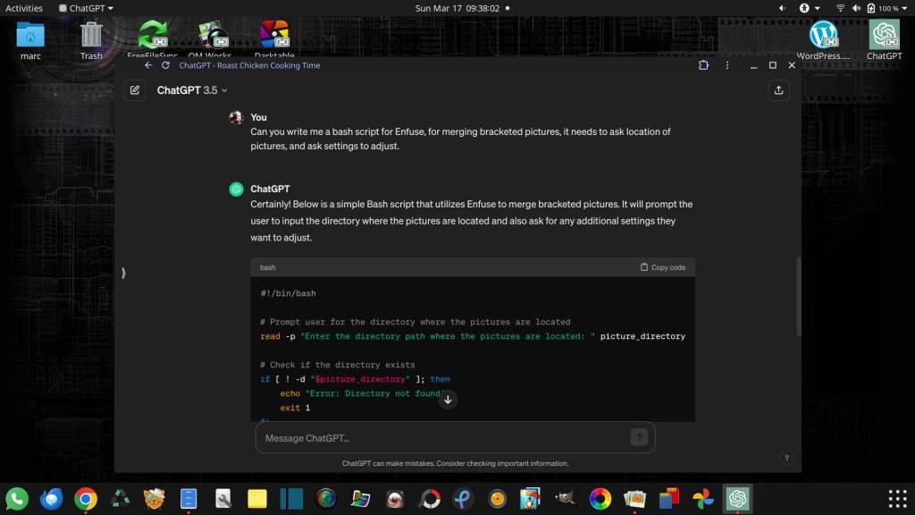Image resolution: width=915 pixels, height=515 pixels.
Task: Open the ChatGPT 3.5 model dropdown
Action: pos(192,90)
